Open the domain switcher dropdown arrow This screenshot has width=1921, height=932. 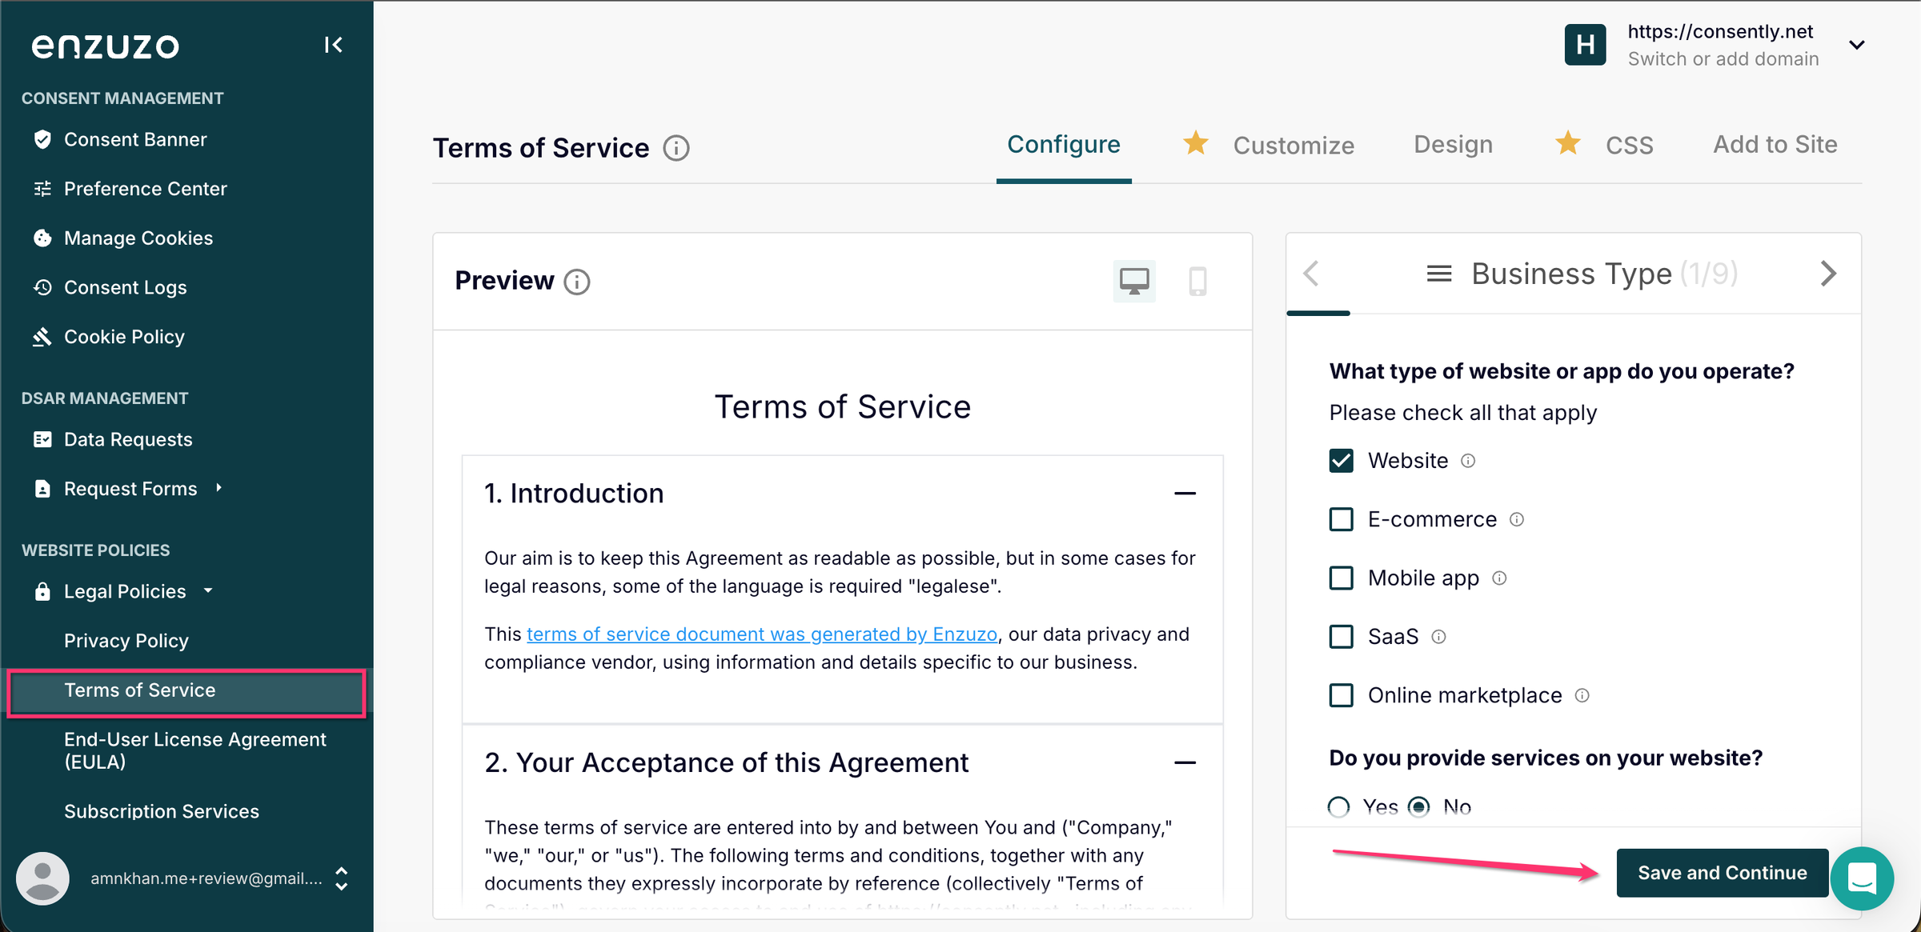coord(1857,45)
